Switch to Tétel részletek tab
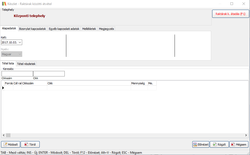Screen dimensions: 250x155 coord(26,64)
